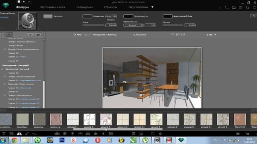Image resolution: width=257 pixels, height=144 pixels.
Task: Open the Преломление material dropdown
Action: tap(134, 25)
